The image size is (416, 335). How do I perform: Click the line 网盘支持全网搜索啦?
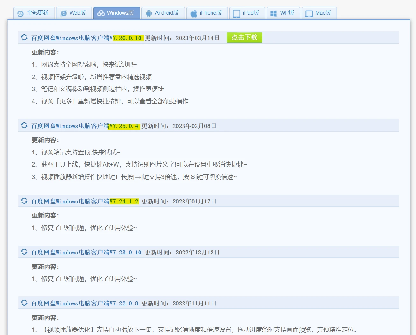point(84,65)
